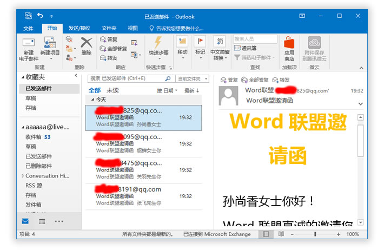The width and height of the screenshot is (384, 250).
Task: Switch to the Send/Receive (发送/接收) tab
Action: (x=79, y=29)
